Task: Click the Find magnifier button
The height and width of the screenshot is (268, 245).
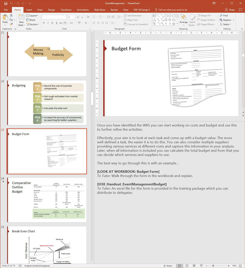Action: tap(224, 15)
